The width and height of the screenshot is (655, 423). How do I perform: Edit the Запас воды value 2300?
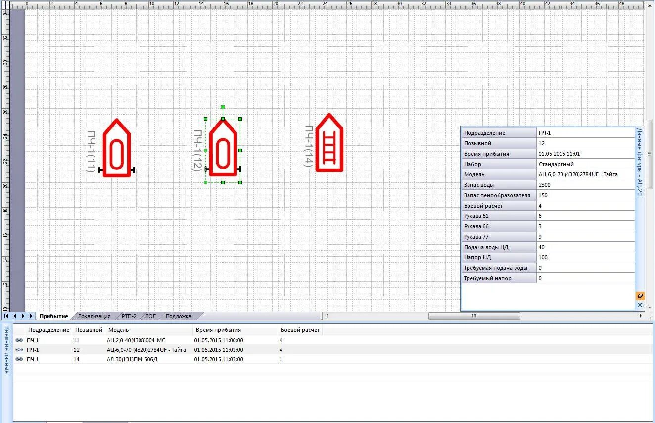point(585,185)
